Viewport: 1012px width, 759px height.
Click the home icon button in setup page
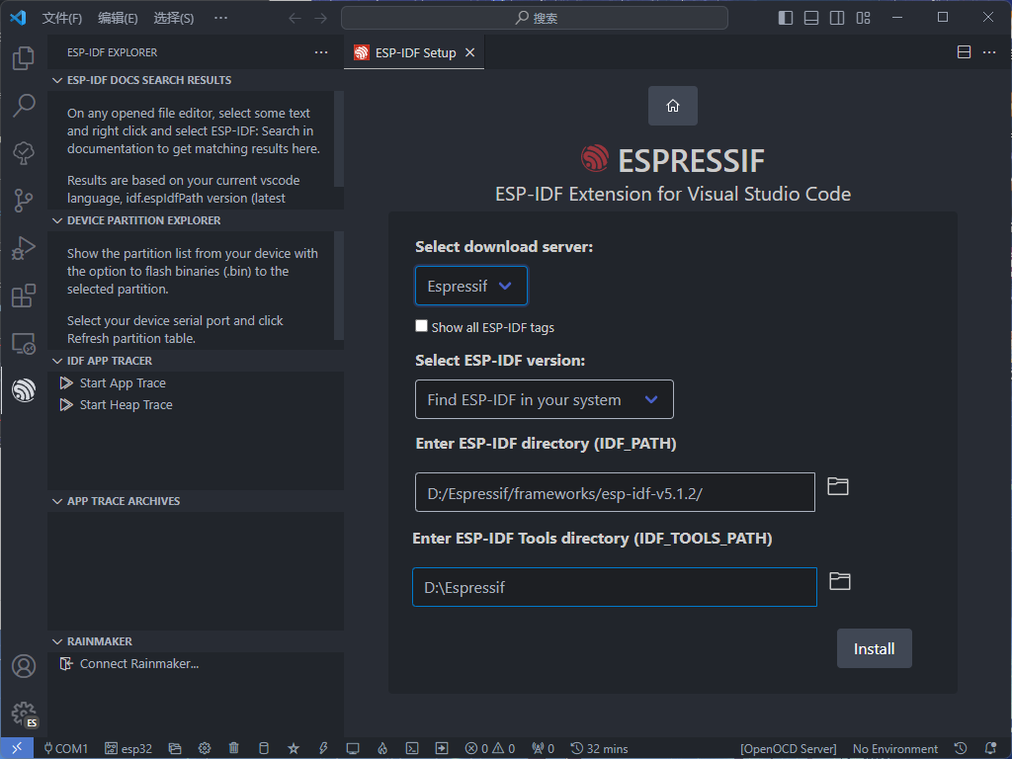672,105
